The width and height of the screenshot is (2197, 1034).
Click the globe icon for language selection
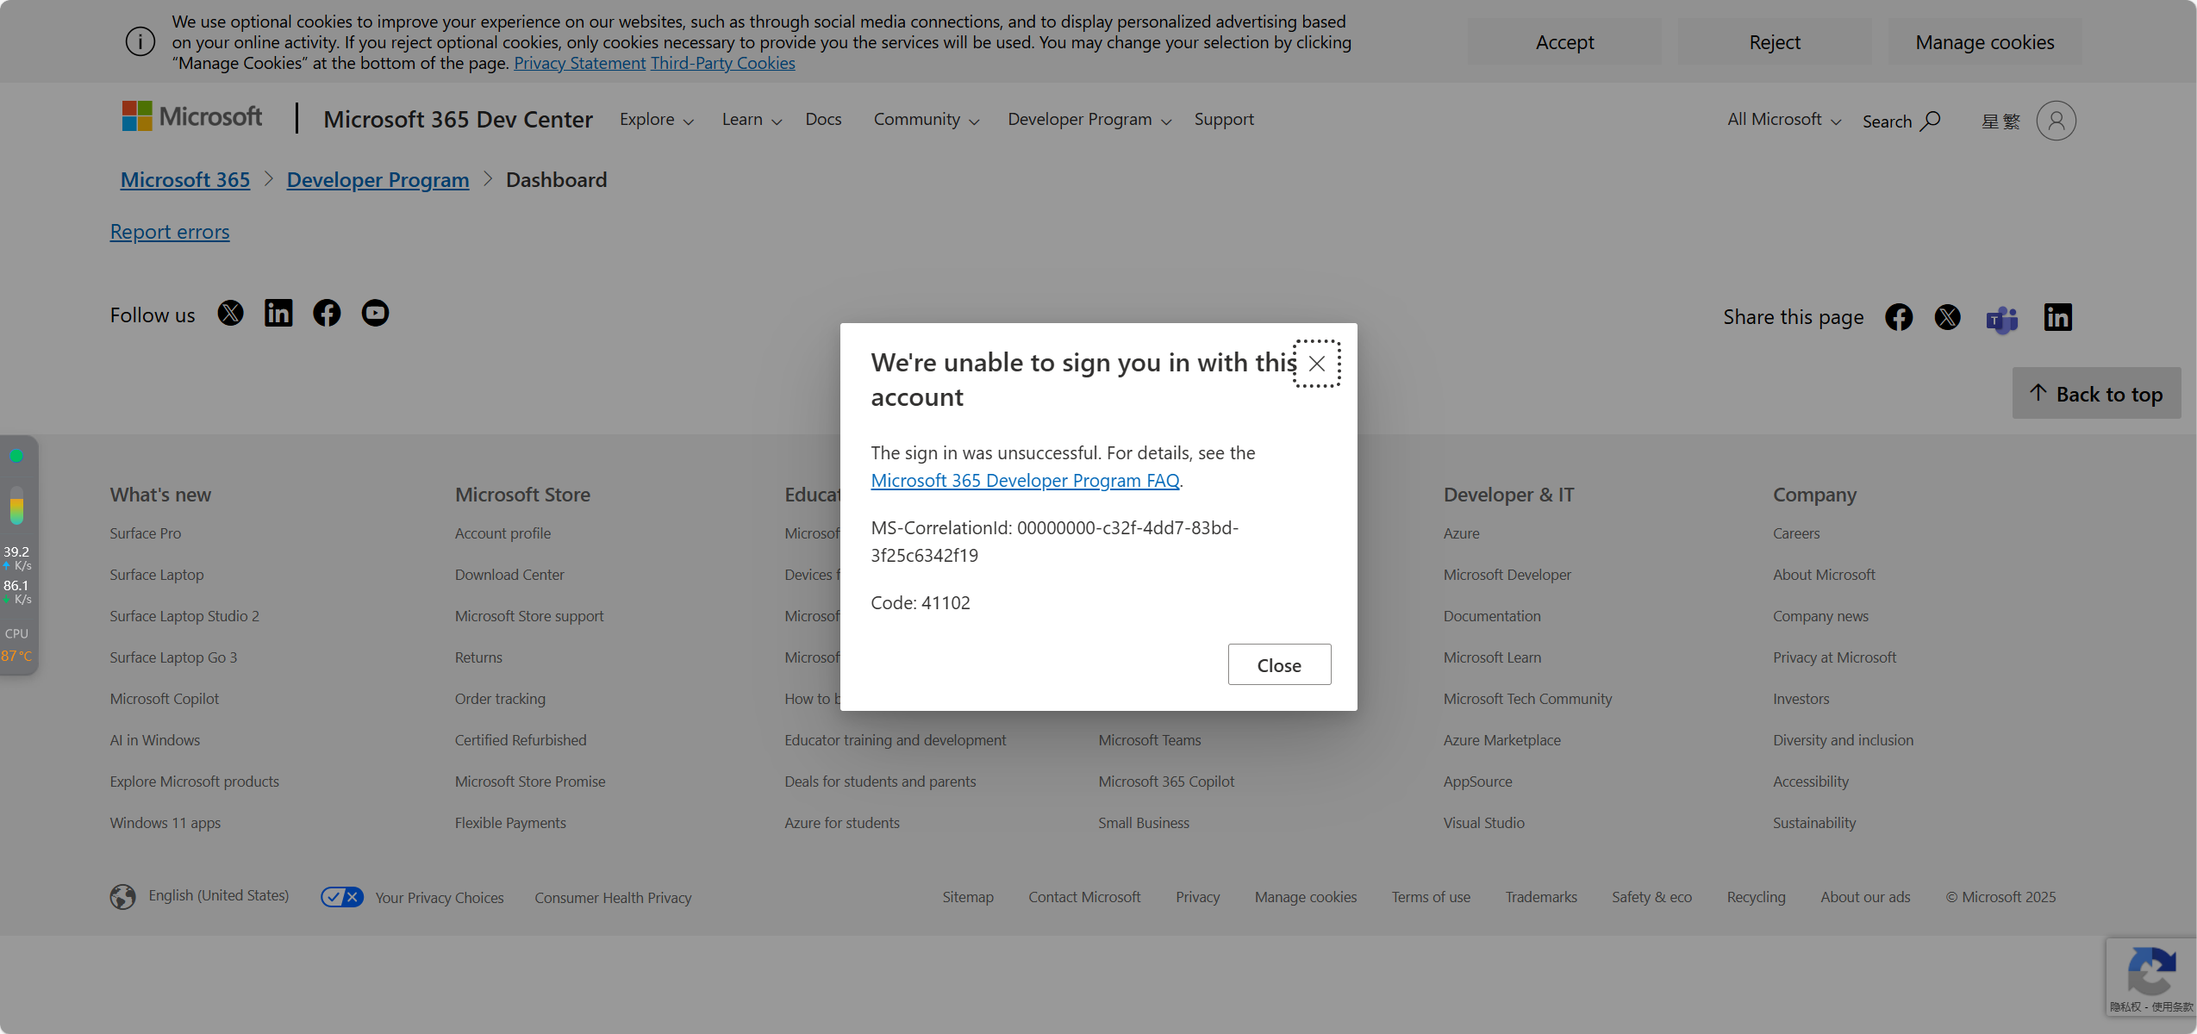pos(122,897)
